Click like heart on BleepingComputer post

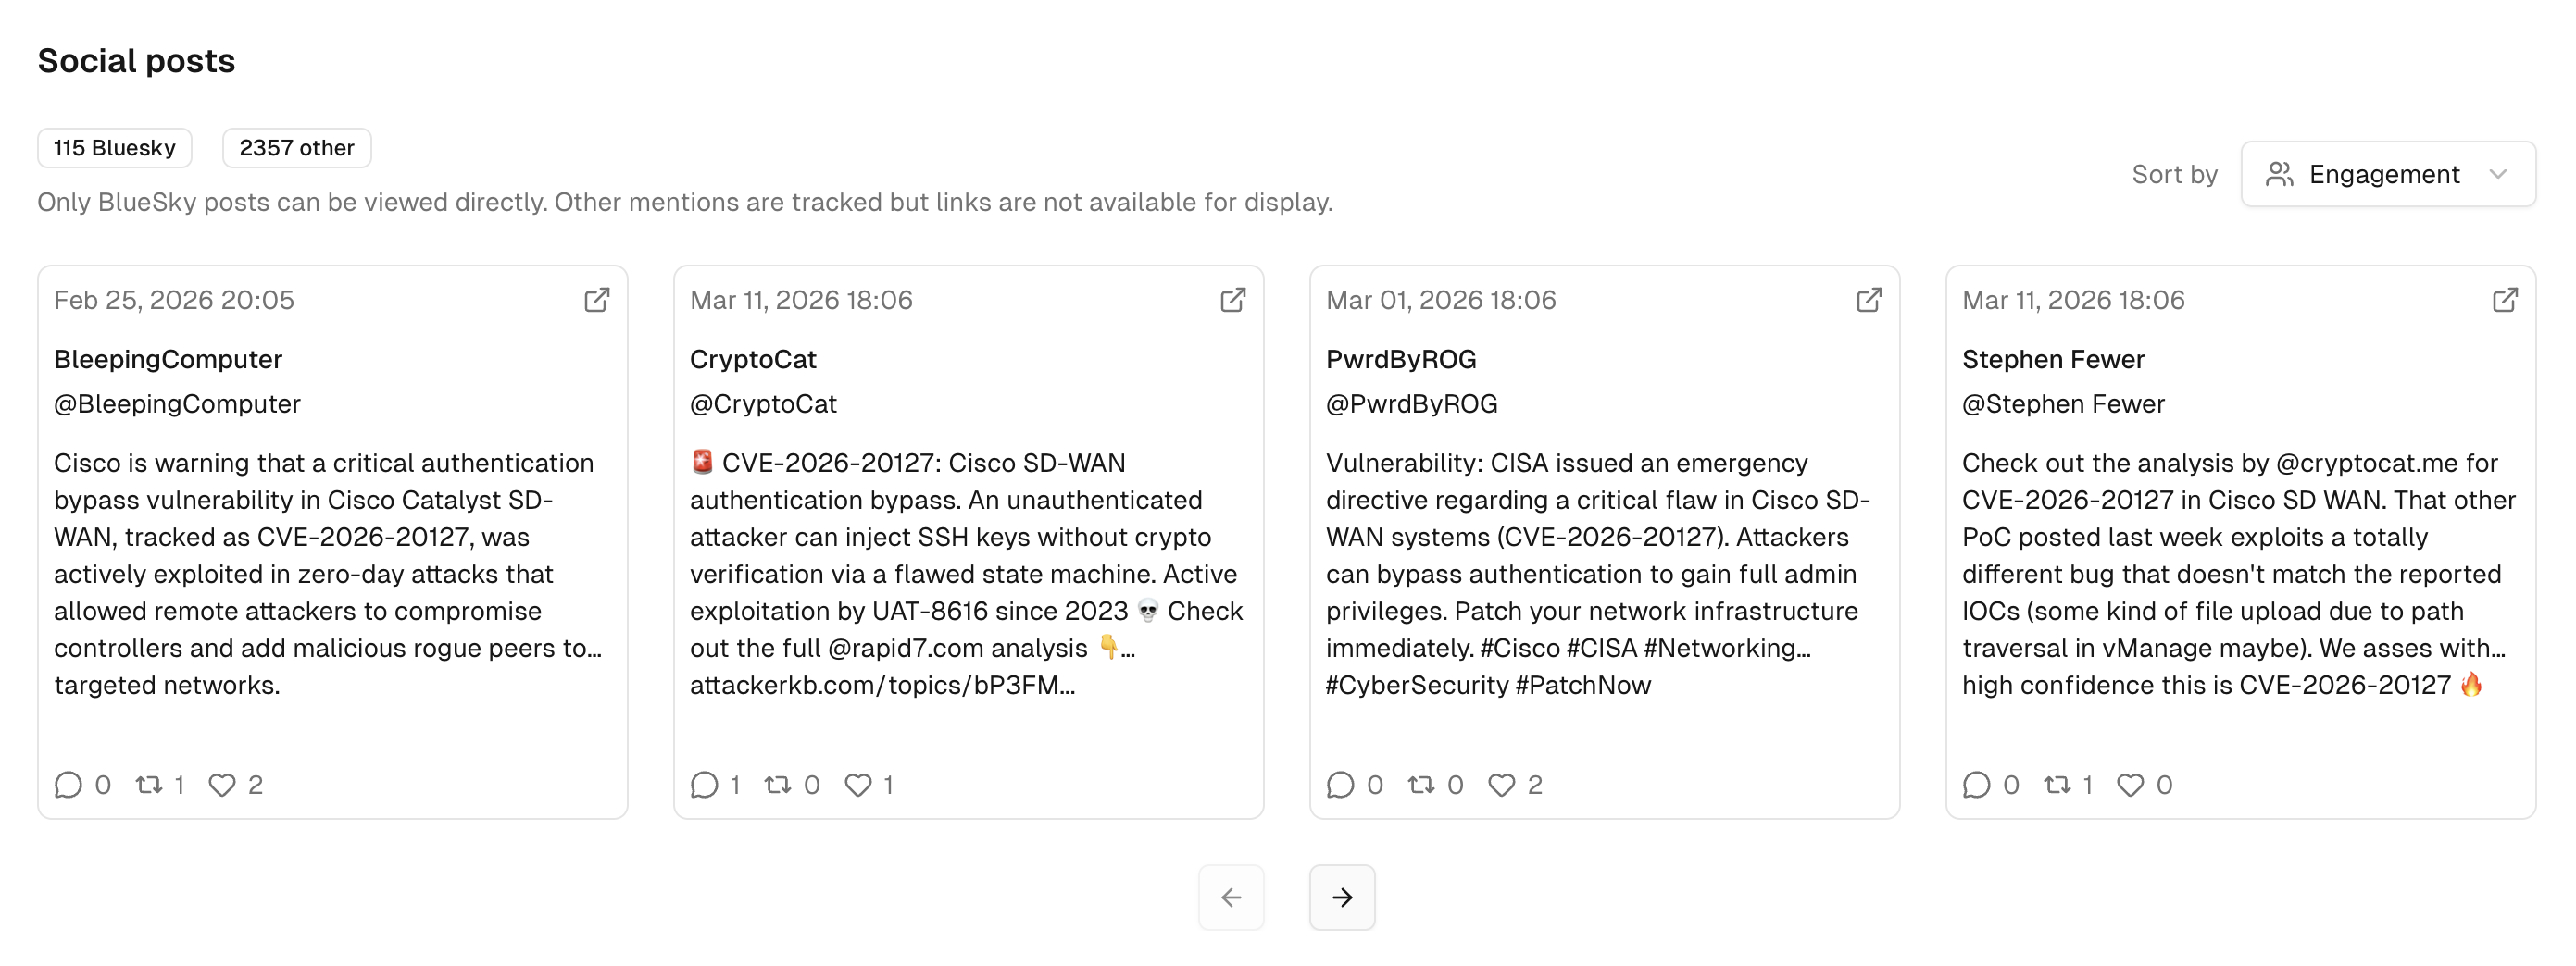tap(222, 786)
